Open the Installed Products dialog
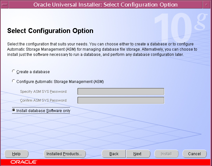The height and width of the screenshot is (166, 212). click(x=65, y=154)
